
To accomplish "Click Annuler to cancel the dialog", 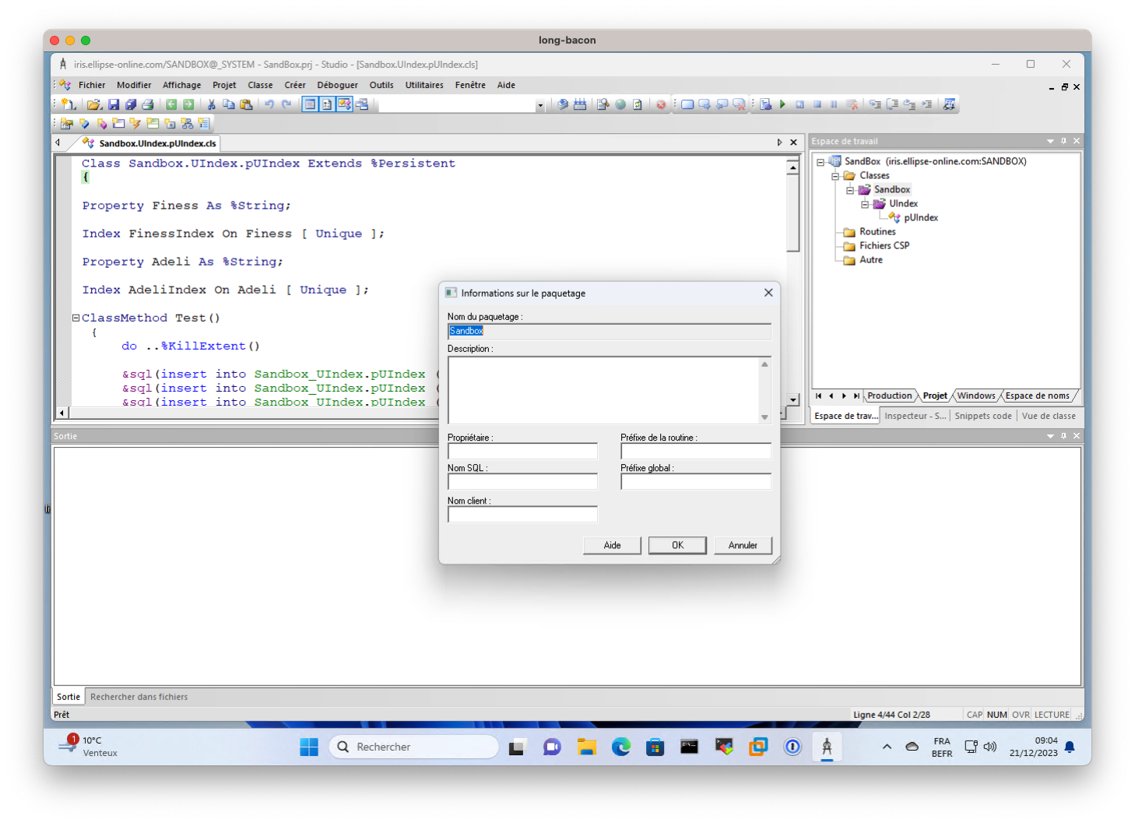I will pyautogui.click(x=743, y=545).
